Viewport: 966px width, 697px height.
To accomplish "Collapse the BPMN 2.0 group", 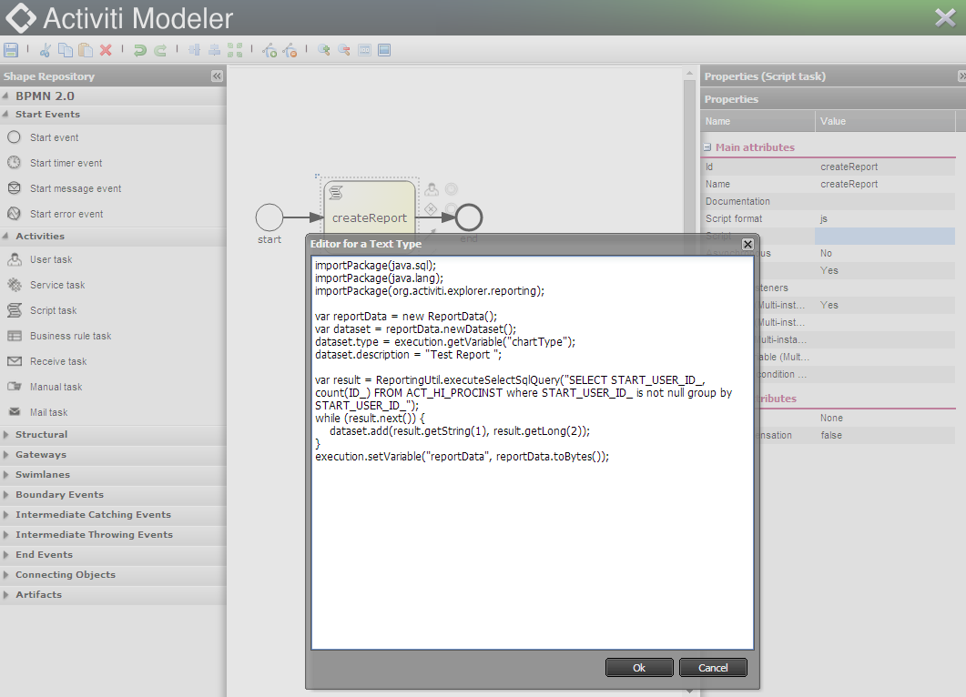I will [x=5, y=96].
